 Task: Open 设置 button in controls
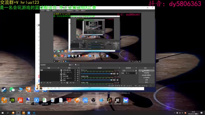point(146,80)
